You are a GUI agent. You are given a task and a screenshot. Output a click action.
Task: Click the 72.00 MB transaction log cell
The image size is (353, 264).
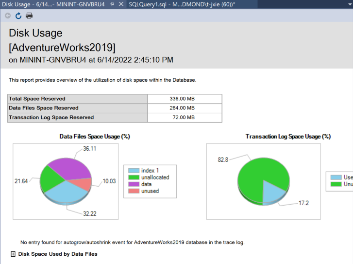(184, 117)
